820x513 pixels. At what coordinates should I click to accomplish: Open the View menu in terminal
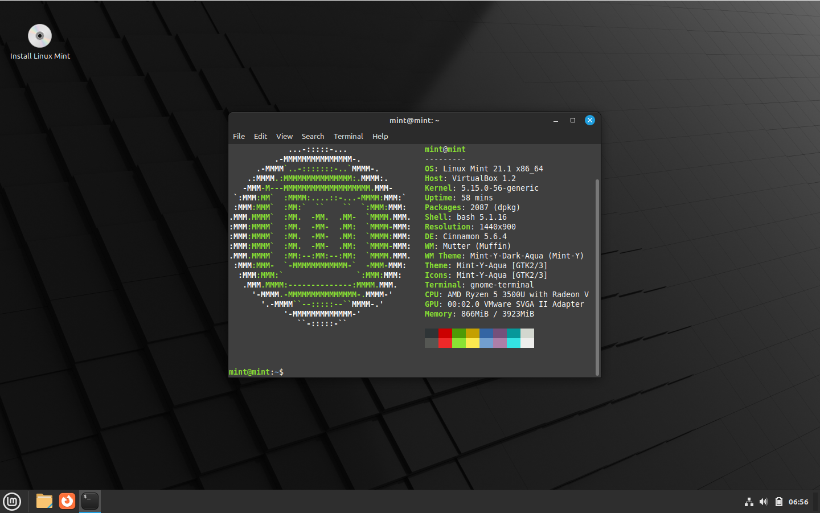coord(284,137)
